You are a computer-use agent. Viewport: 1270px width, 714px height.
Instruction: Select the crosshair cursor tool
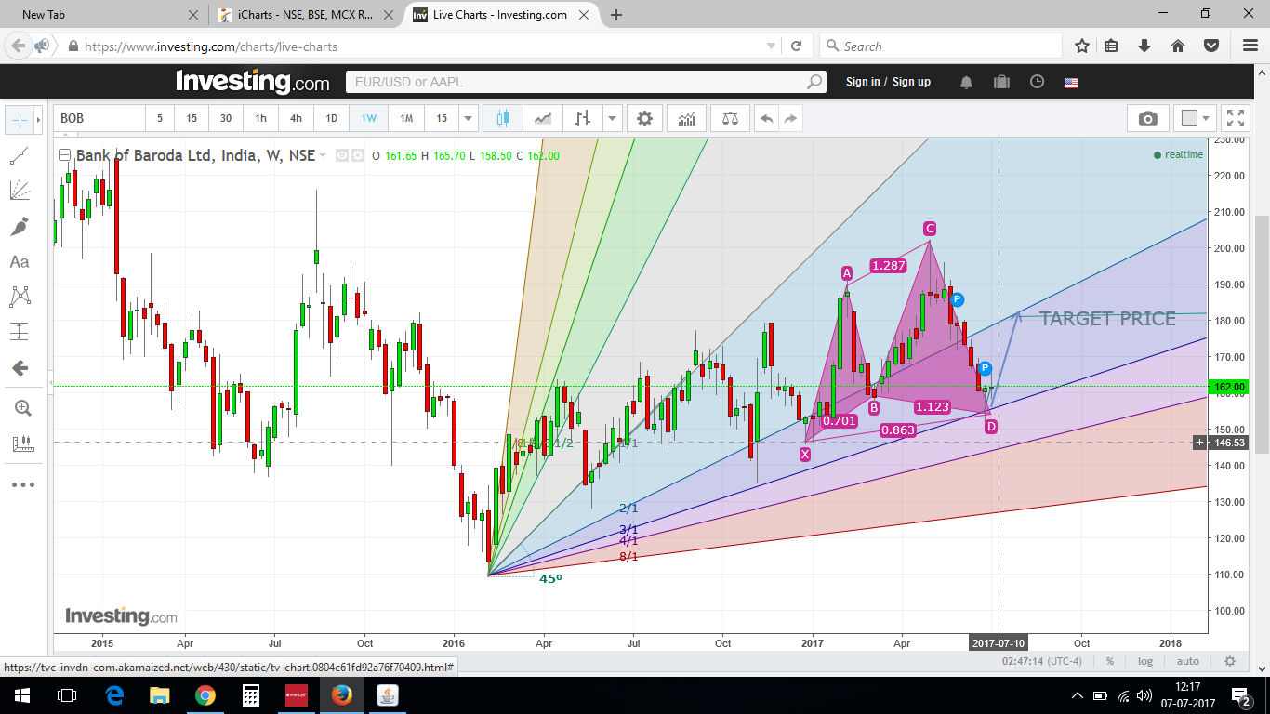(19, 120)
